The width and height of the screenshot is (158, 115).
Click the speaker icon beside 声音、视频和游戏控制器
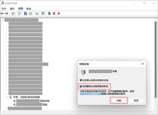pyautogui.click(x=10, y=97)
